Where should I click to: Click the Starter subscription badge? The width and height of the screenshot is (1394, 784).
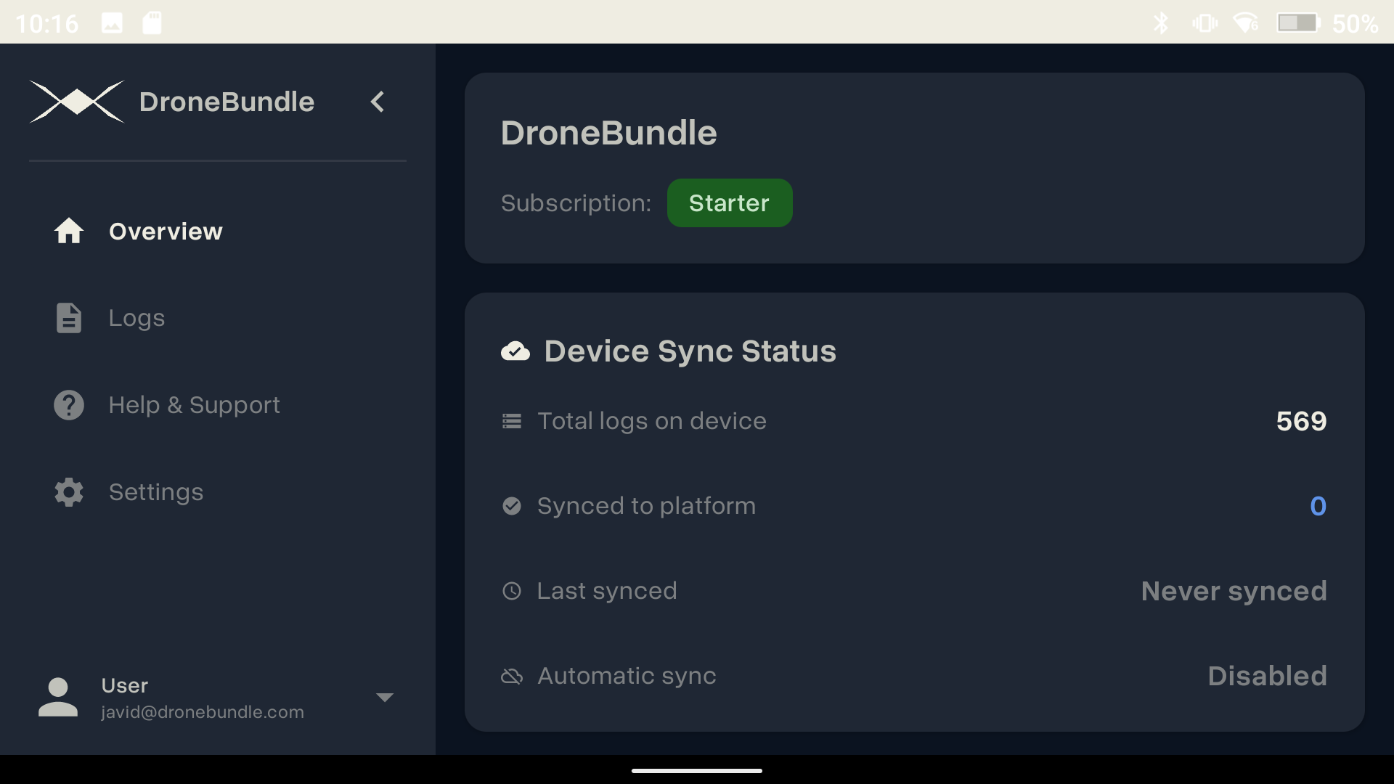point(729,203)
